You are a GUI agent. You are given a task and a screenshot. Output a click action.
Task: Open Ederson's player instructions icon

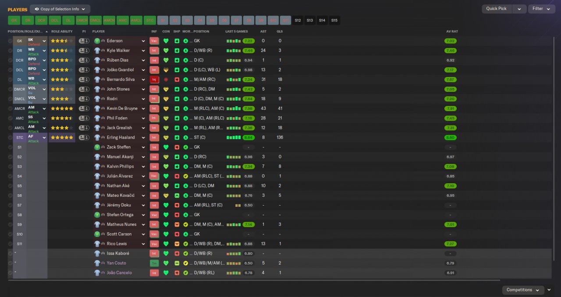pyautogui.click(x=84, y=41)
